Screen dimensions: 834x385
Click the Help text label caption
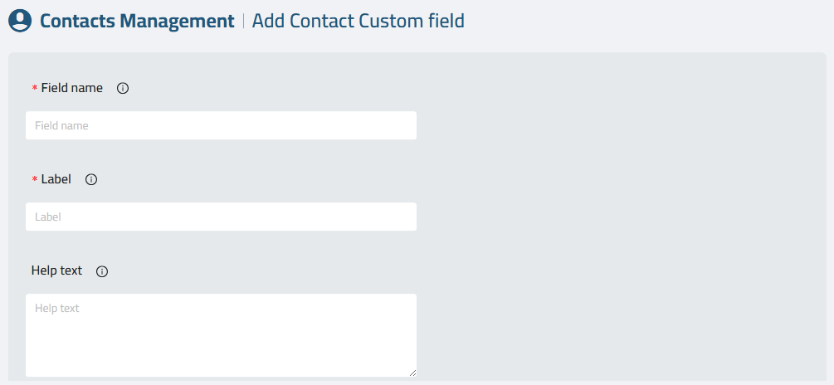click(x=57, y=270)
